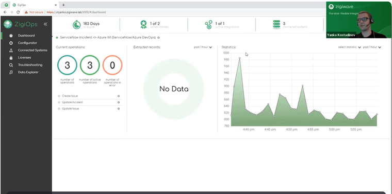Click the browser Forward arrow

coord(11,12)
